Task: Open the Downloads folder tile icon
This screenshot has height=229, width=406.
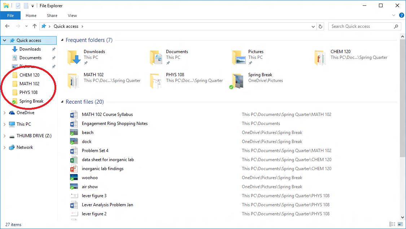Action: (x=74, y=57)
